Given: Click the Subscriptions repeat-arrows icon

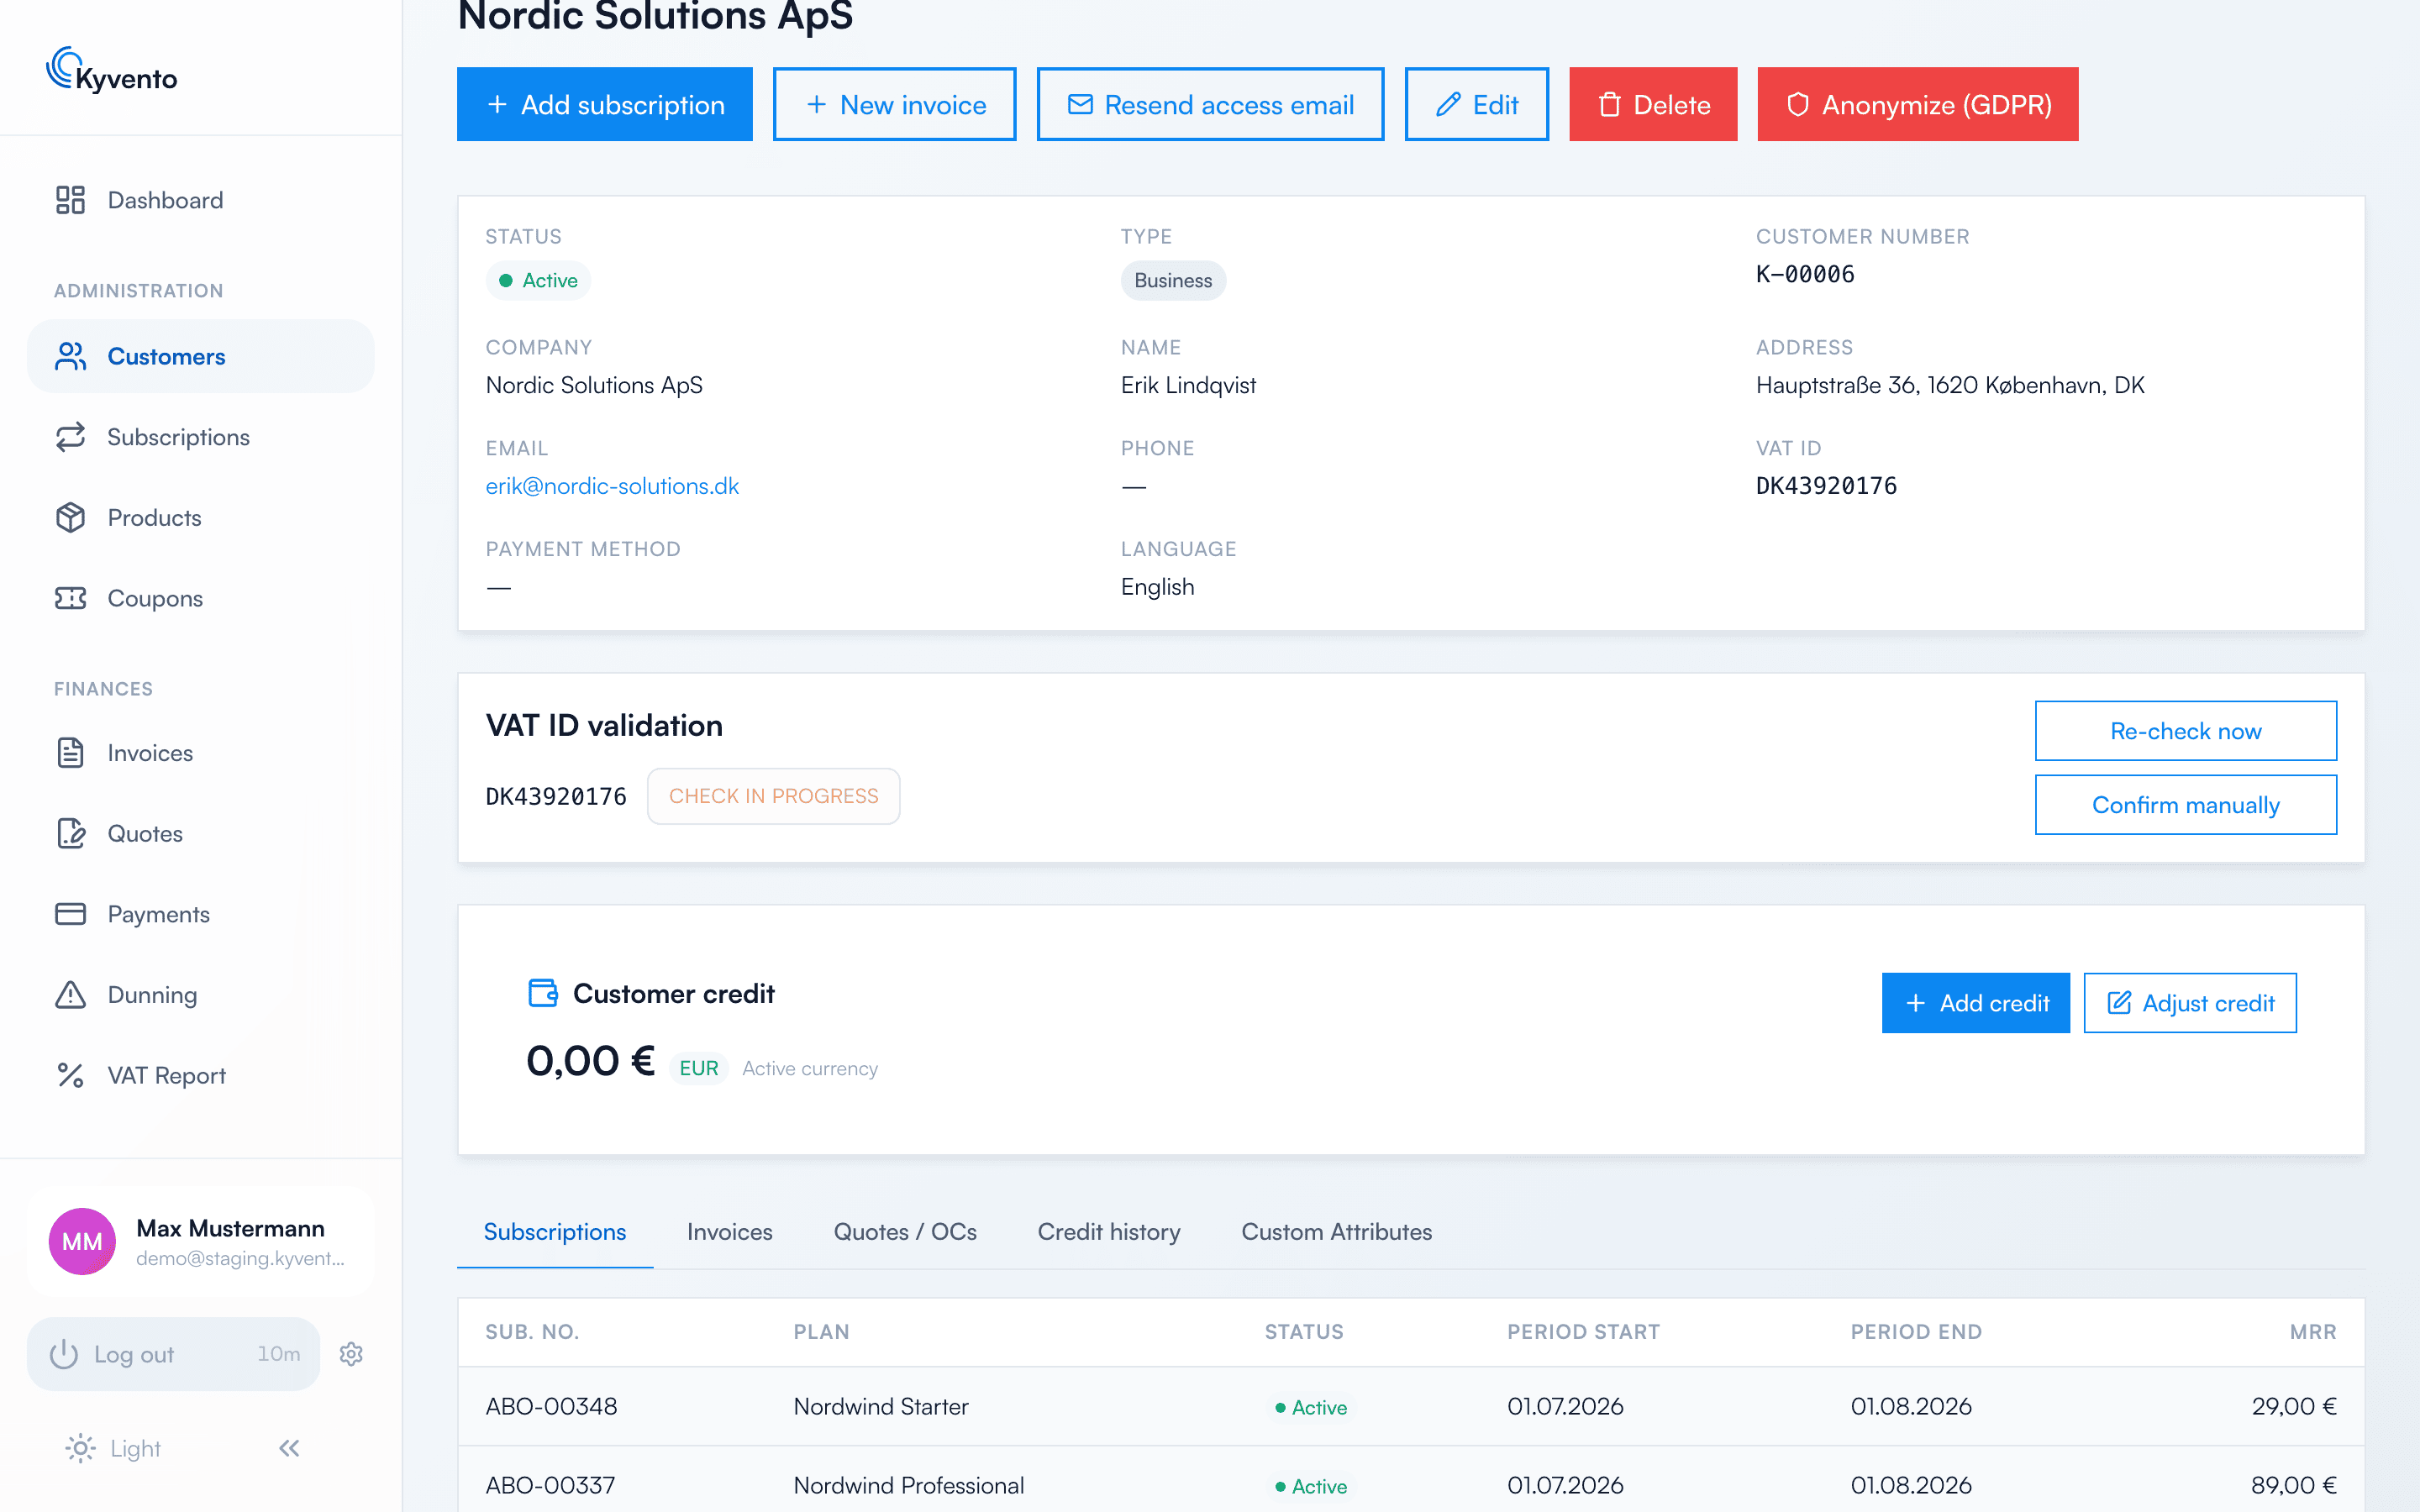Looking at the screenshot, I should 70,437.
